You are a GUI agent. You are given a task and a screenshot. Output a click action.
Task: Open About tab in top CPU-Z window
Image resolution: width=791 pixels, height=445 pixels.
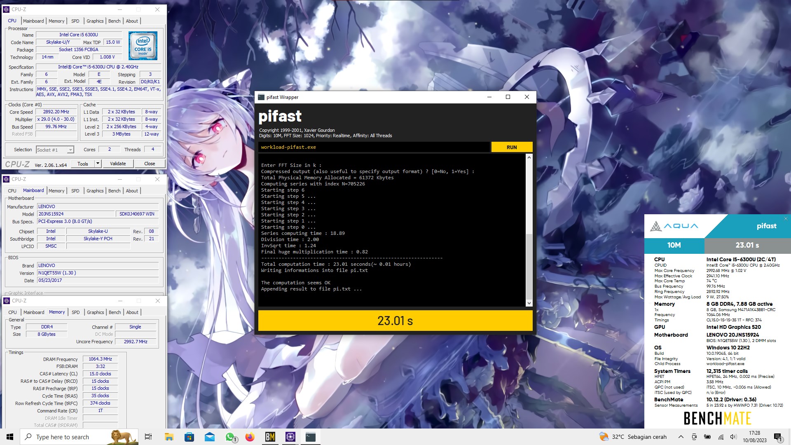[x=132, y=21]
